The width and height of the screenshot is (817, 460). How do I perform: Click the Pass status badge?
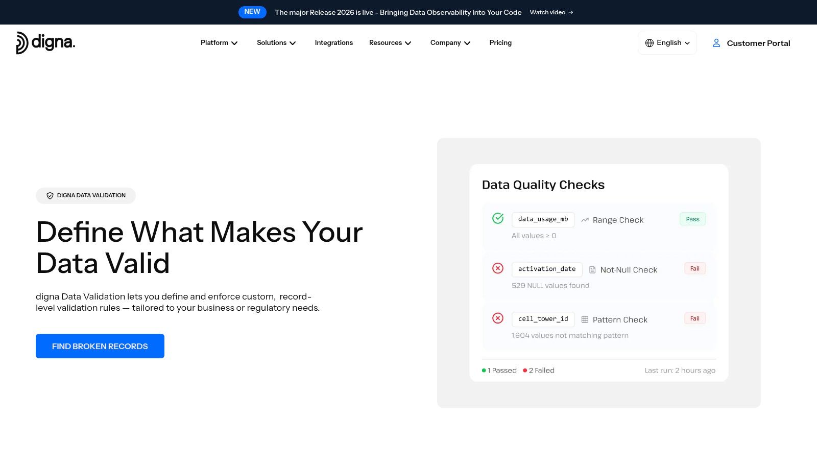pyautogui.click(x=693, y=219)
